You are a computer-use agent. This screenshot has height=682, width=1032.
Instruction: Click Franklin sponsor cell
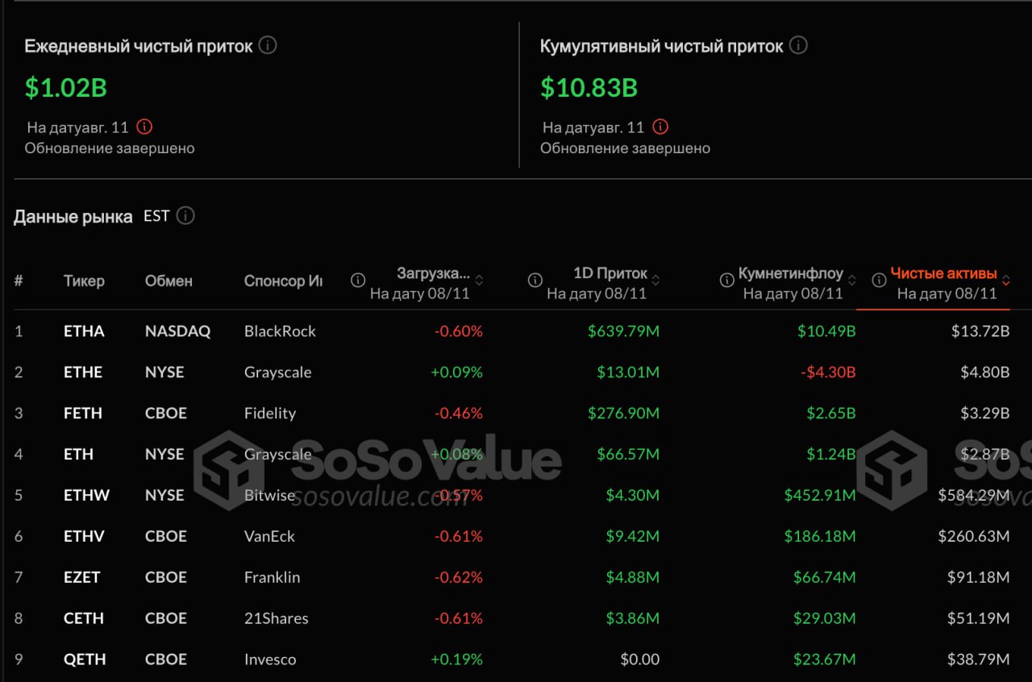coord(273,577)
